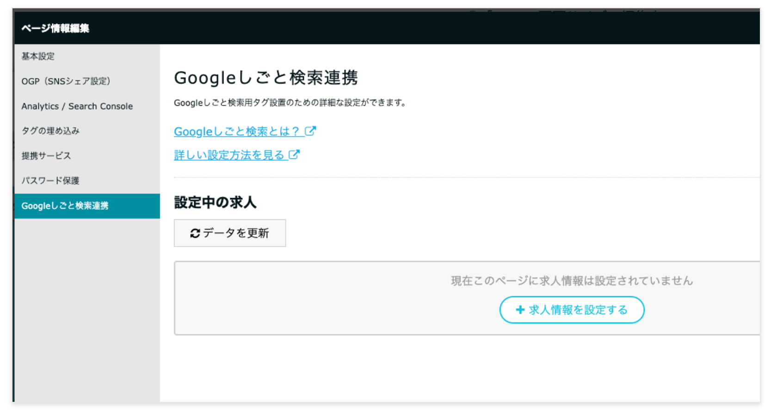Select 提携サービス in the sidebar
Viewport: 777px width, 418px height.
tap(87, 156)
